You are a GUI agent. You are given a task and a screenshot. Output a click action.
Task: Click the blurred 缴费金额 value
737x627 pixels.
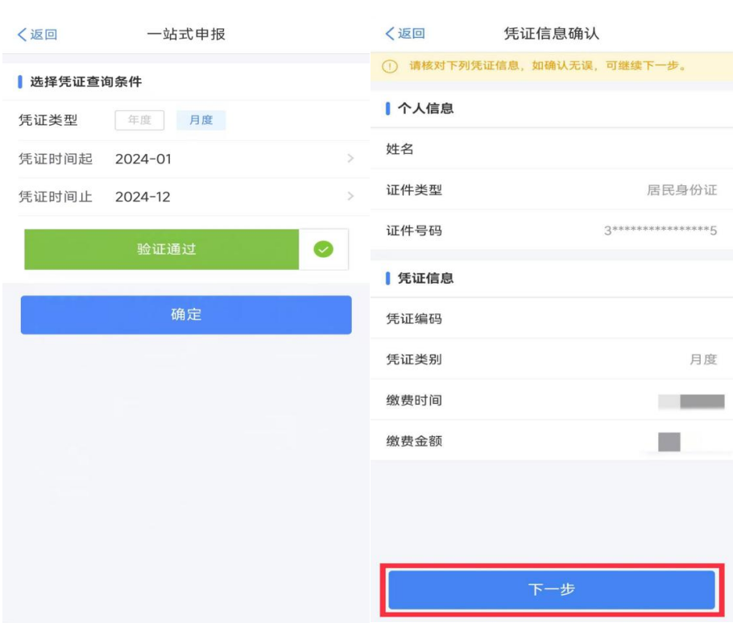pyautogui.click(x=669, y=442)
